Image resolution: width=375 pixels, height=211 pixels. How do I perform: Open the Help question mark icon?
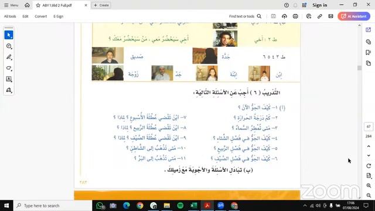tap(287, 5)
